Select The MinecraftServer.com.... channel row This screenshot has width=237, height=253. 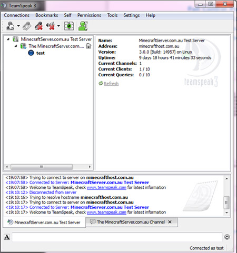(56, 46)
